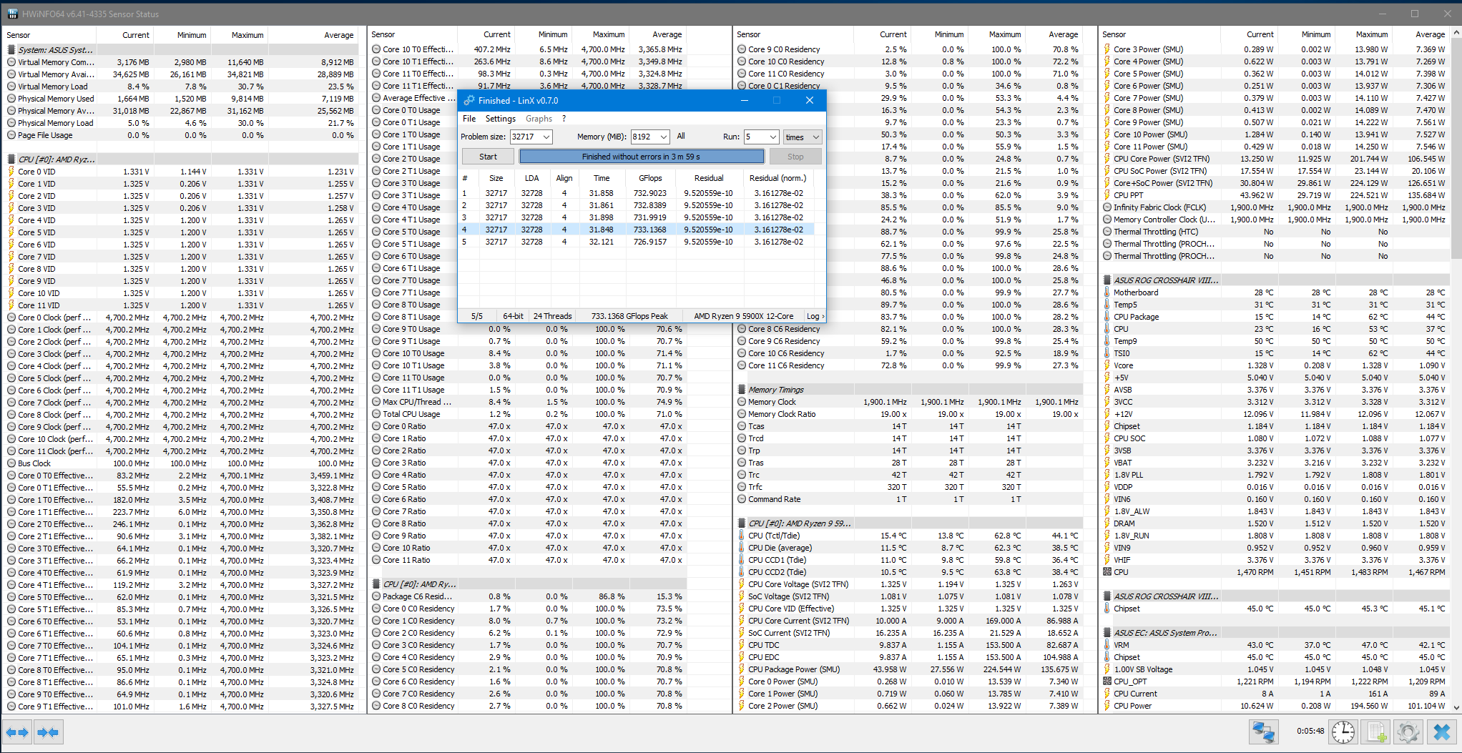Screen dimensions: 1462x753
Task: Open the Settings menu in LinX
Action: click(501, 119)
